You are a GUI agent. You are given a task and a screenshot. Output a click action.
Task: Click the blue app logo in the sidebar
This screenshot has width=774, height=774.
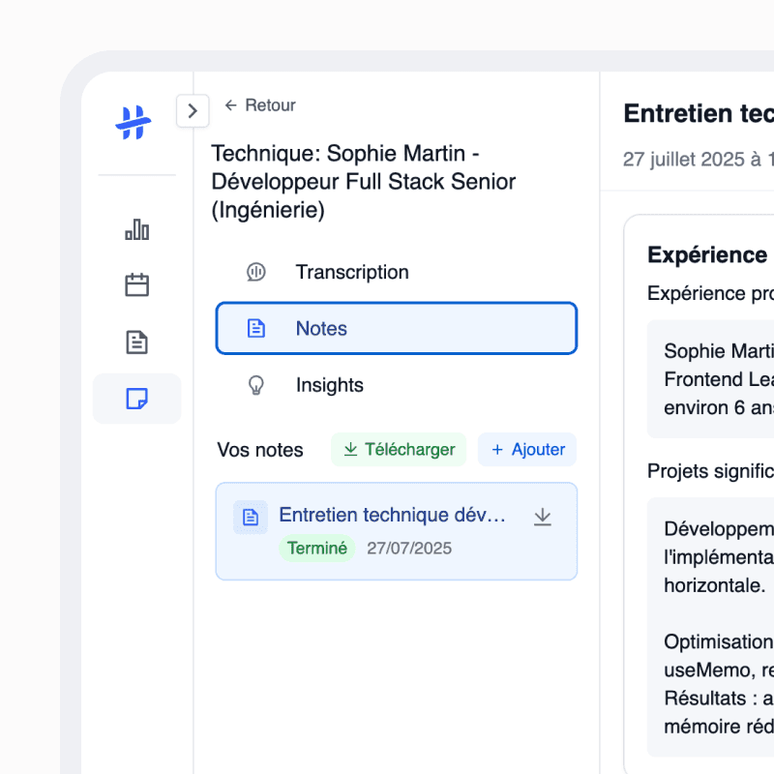pyautogui.click(x=134, y=123)
